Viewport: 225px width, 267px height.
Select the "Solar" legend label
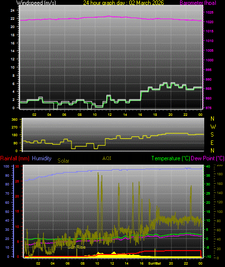coord(63,161)
